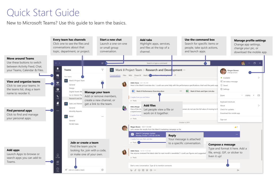Image resolution: width=279 pixels, height=189 pixels.
Task: Select the Design channel
Action: click(x=72, y=88)
